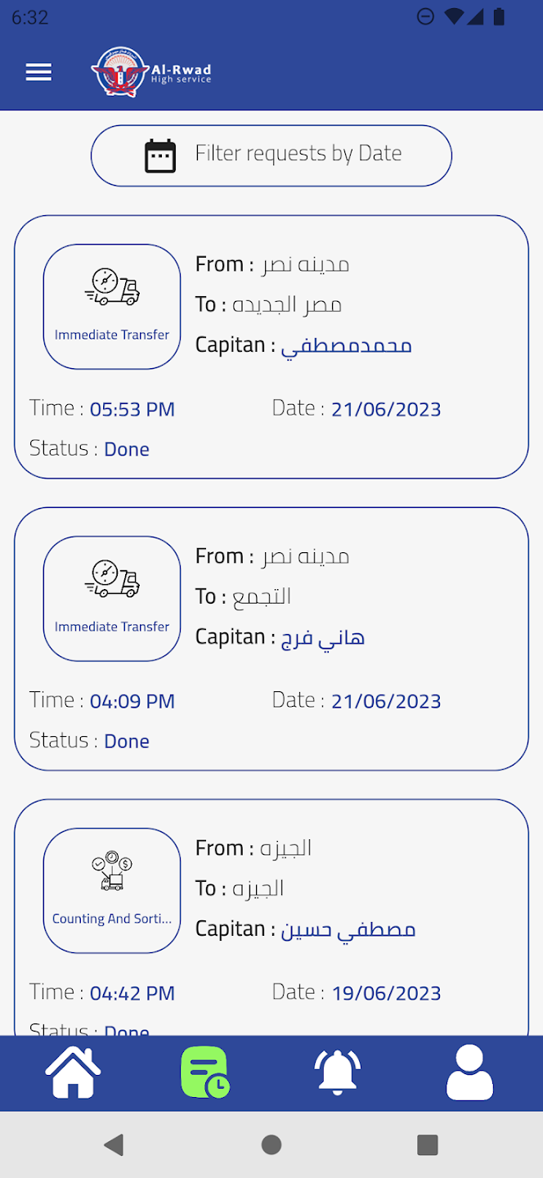Tap the Al-Rwad logo
This screenshot has width=543, height=1178.
(x=151, y=73)
